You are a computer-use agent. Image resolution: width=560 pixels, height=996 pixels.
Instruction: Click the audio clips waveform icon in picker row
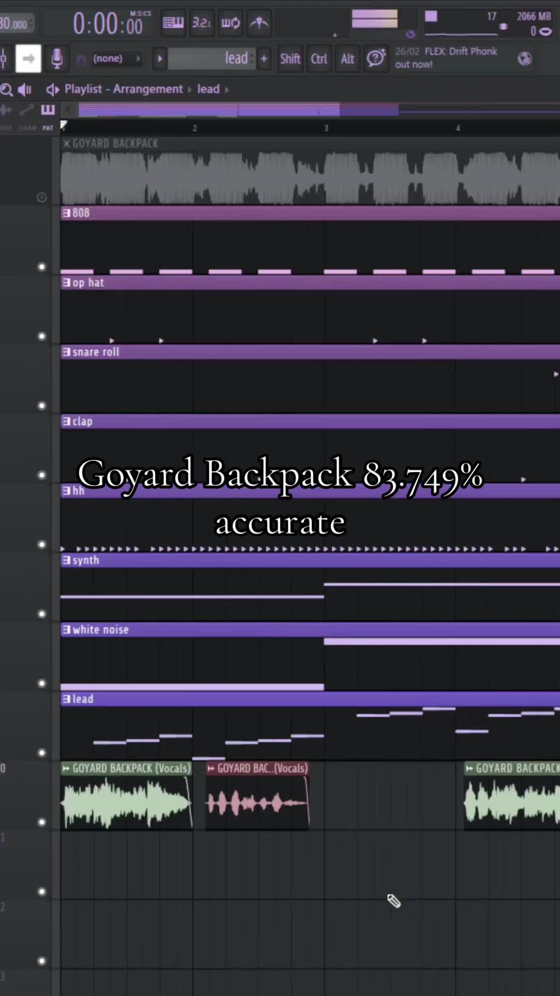tap(6, 109)
